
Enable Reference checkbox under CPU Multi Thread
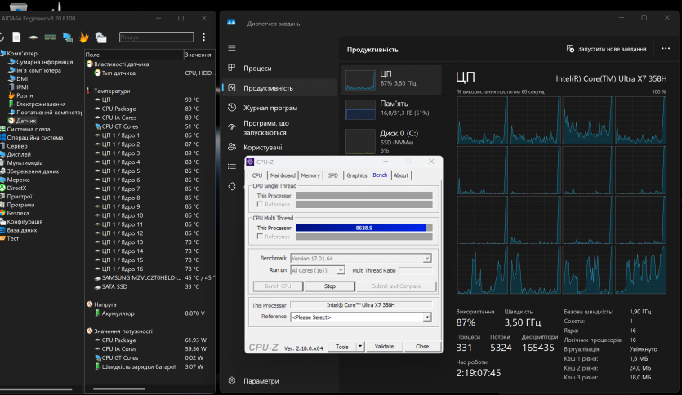click(261, 237)
